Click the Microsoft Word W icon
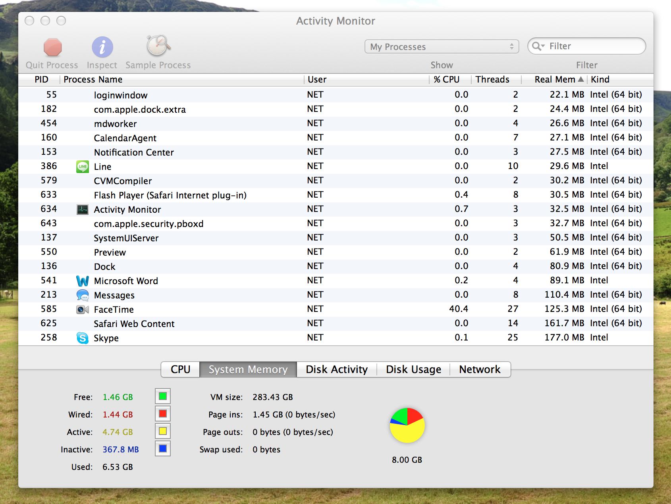 pos(82,281)
